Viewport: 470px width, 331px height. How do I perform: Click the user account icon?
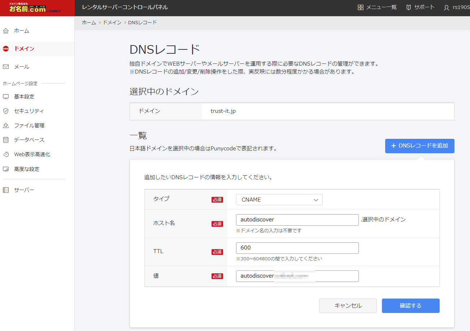(447, 7)
